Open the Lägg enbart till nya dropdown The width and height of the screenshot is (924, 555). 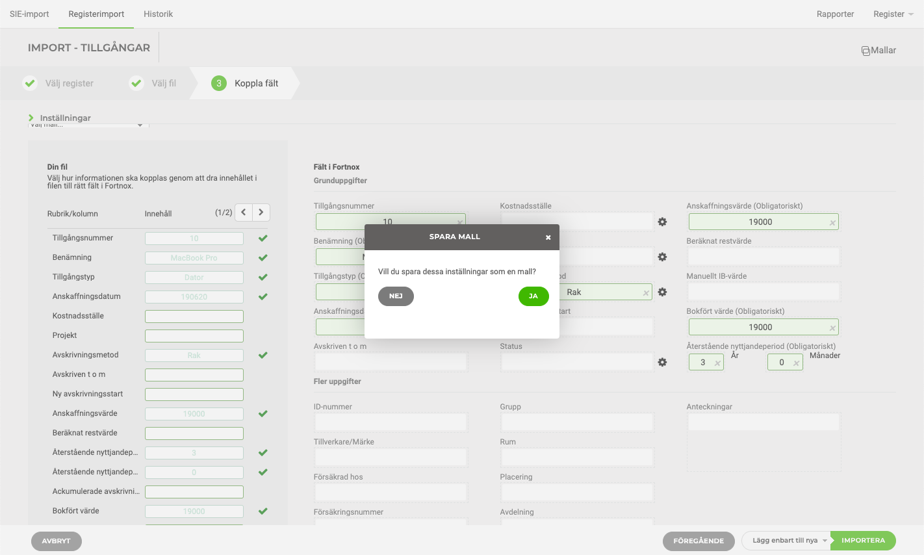tap(786, 541)
